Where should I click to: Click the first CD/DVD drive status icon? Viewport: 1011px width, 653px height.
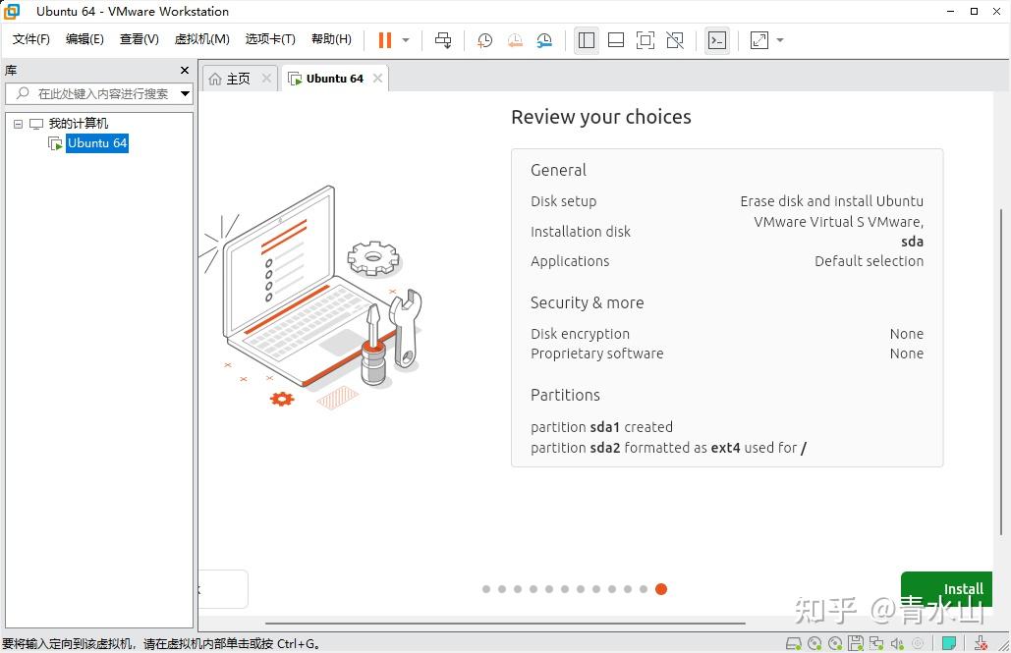[814, 642]
